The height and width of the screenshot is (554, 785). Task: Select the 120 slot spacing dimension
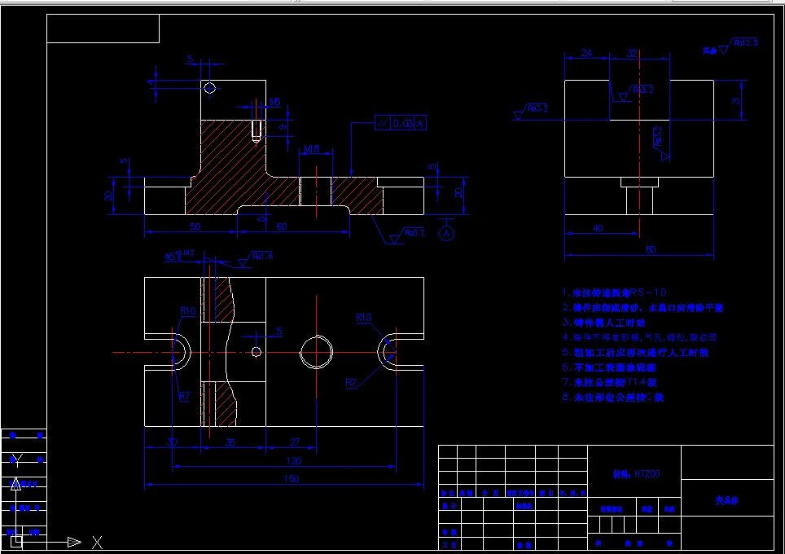tap(293, 460)
